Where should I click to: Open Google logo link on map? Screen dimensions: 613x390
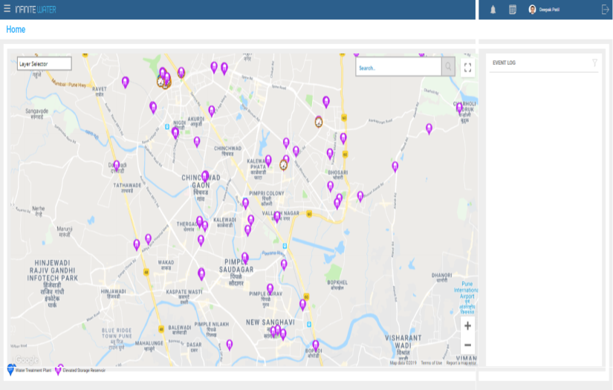[x=27, y=360]
